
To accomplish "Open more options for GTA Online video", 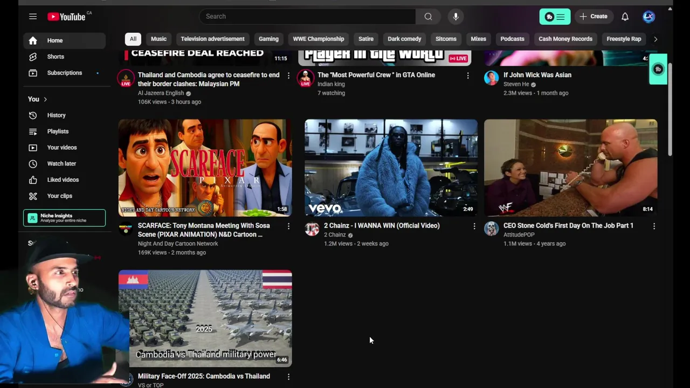I will (468, 75).
